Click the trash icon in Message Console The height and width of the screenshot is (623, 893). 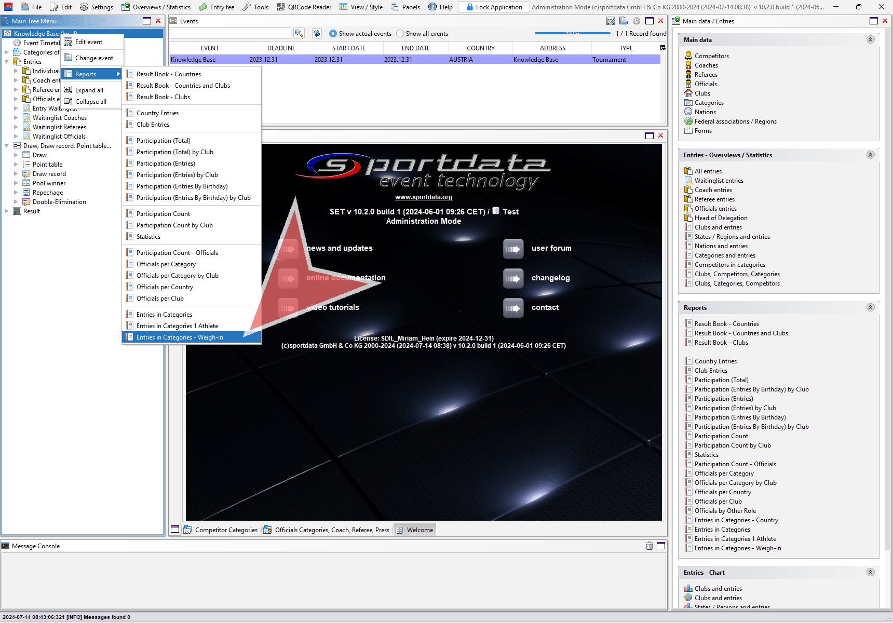click(649, 546)
